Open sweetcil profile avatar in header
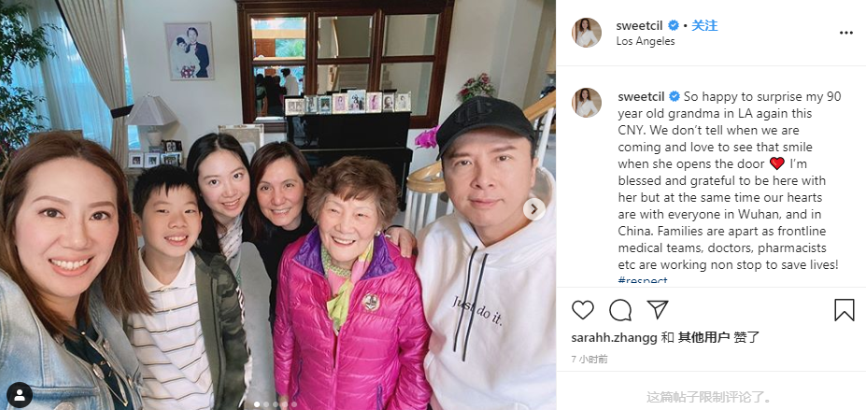The image size is (866, 410). tap(587, 33)
